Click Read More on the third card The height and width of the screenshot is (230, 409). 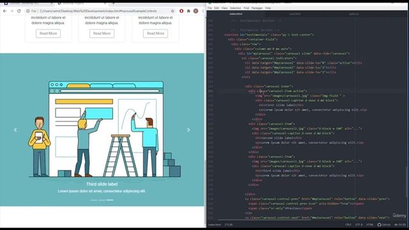click(155, 33)
